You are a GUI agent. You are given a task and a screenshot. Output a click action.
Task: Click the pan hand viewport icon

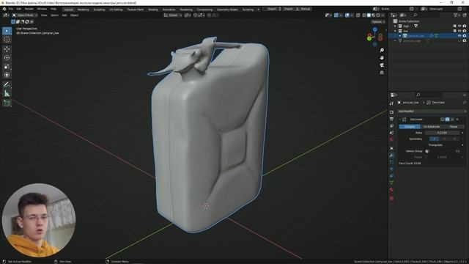382,58
